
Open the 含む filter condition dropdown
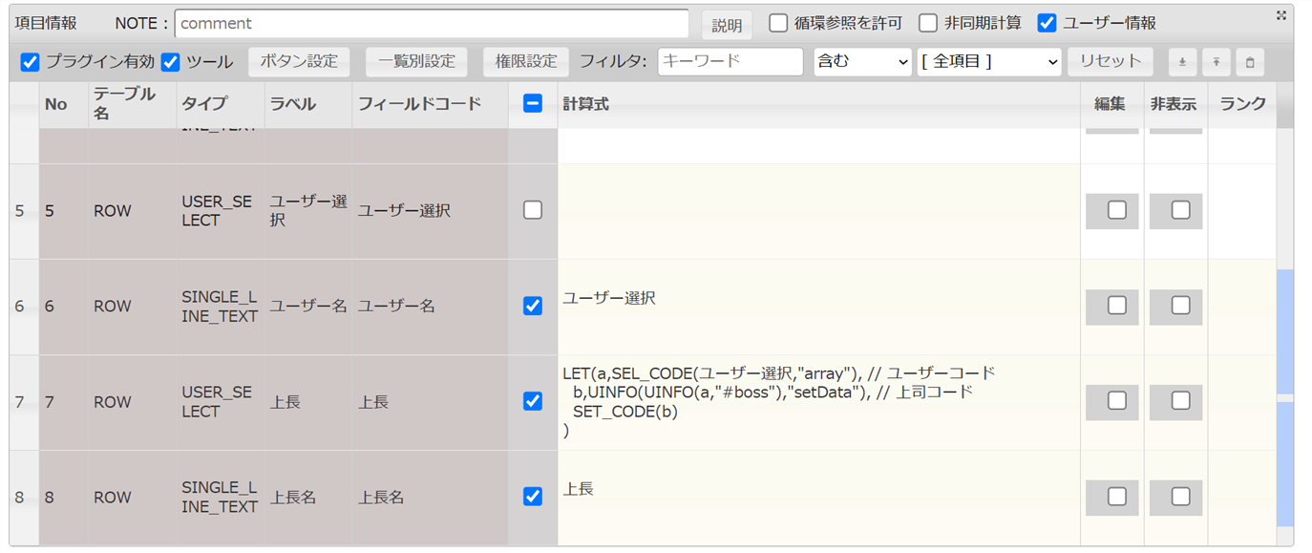(862, 62)
